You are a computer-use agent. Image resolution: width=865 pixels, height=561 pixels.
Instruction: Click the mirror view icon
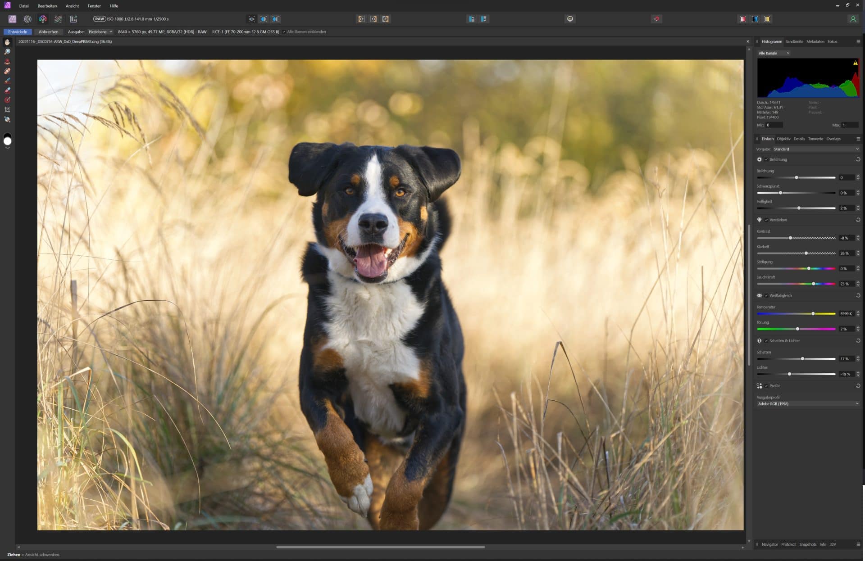[x=276, y=19]
